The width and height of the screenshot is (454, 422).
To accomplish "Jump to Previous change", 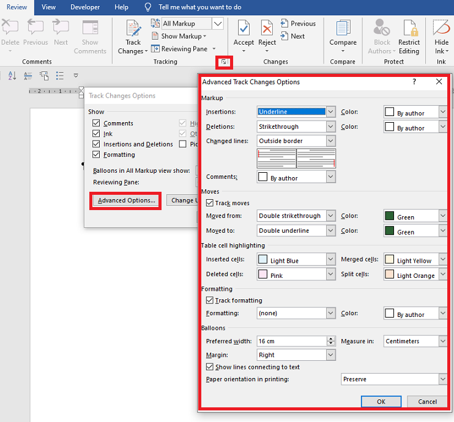I will click(298, 23).
